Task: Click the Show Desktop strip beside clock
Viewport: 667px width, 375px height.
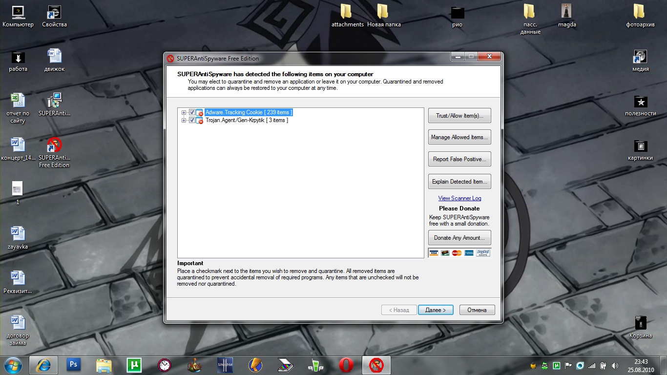Action: 664,365
